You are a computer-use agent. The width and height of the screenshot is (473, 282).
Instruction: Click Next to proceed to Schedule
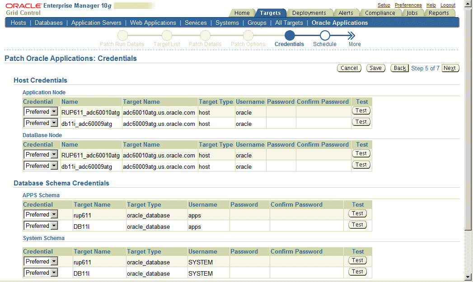click(450, 68)
